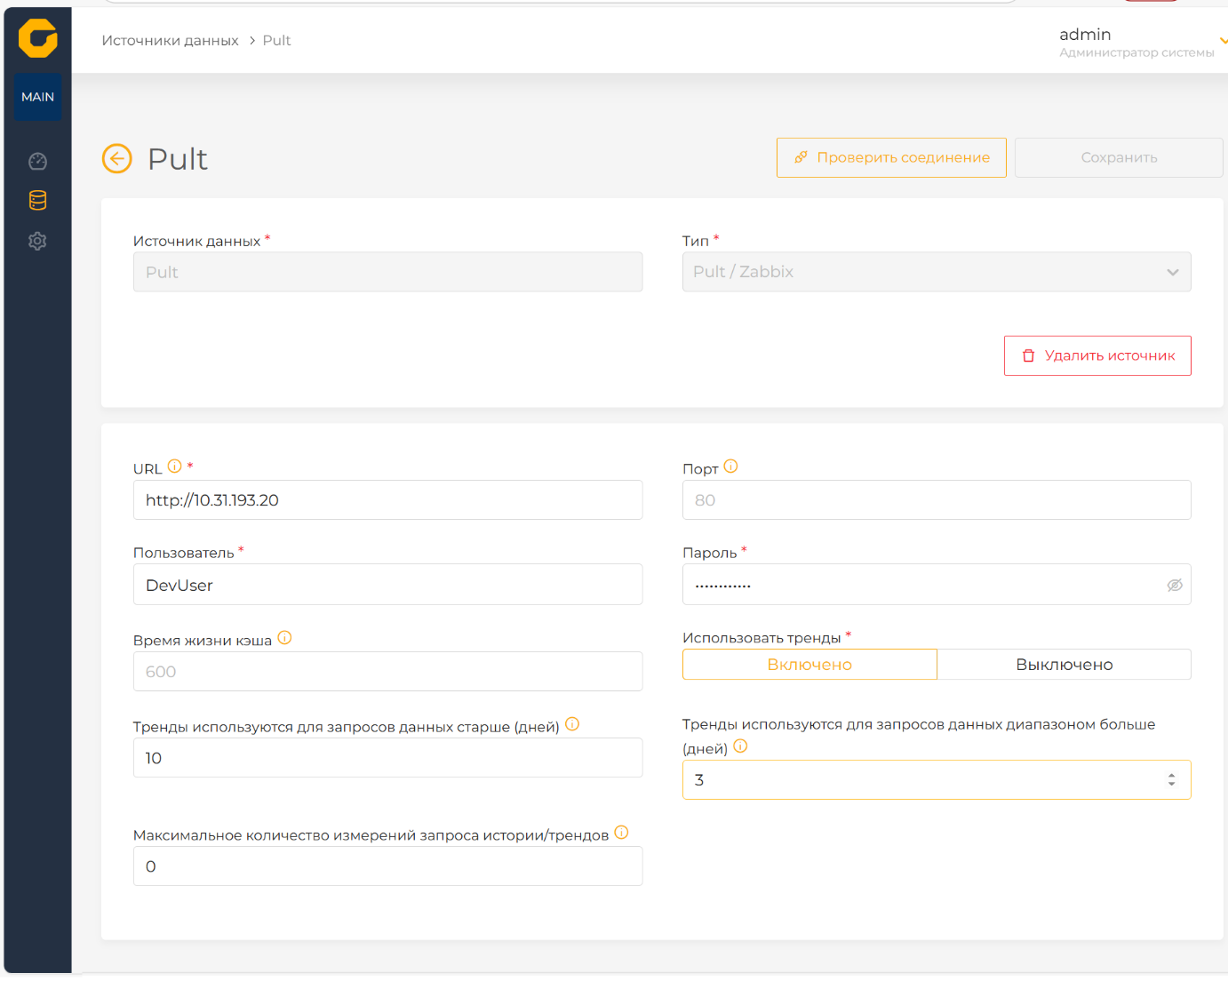Viewport: 1228px width, 981px height.
Task: Focus the Максимальное количество измерений field
Action: pyautogui.click(x=387, y=866)
